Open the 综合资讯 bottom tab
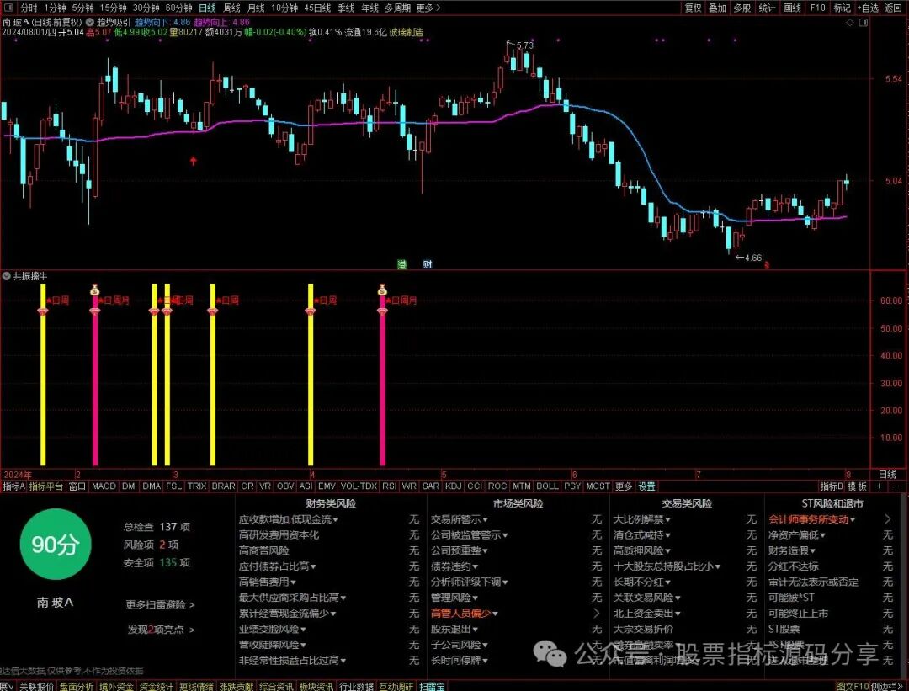 click(276, 686)
